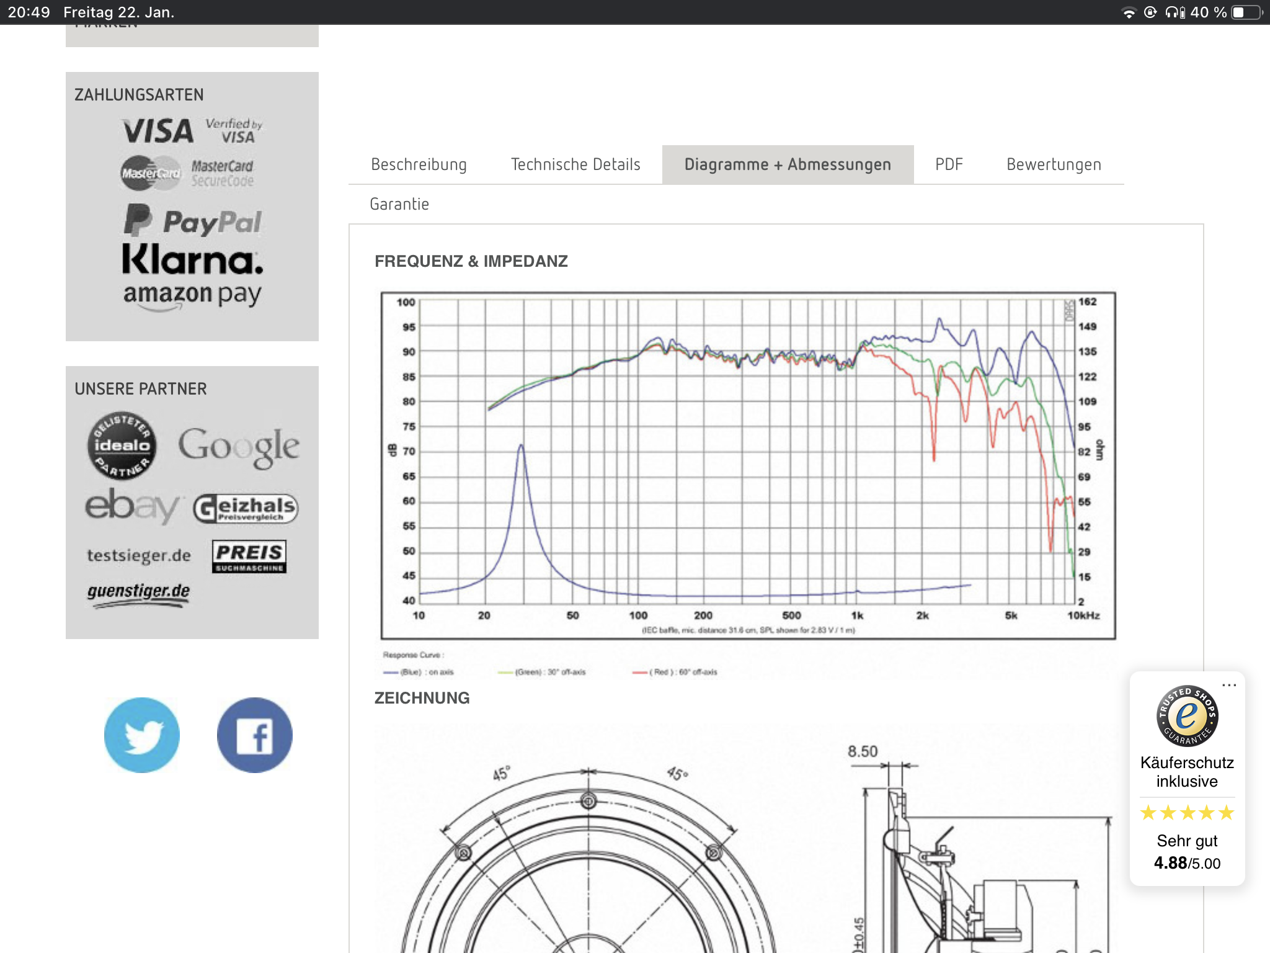Show the Bewertungen tab

[x=1054, y=164]
